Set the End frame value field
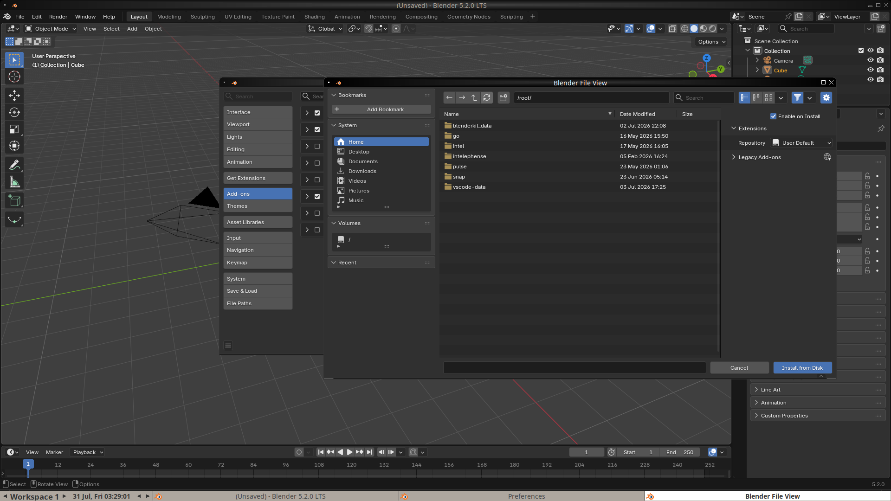Viewport: 891px width, 501px height. coord(680,452)
